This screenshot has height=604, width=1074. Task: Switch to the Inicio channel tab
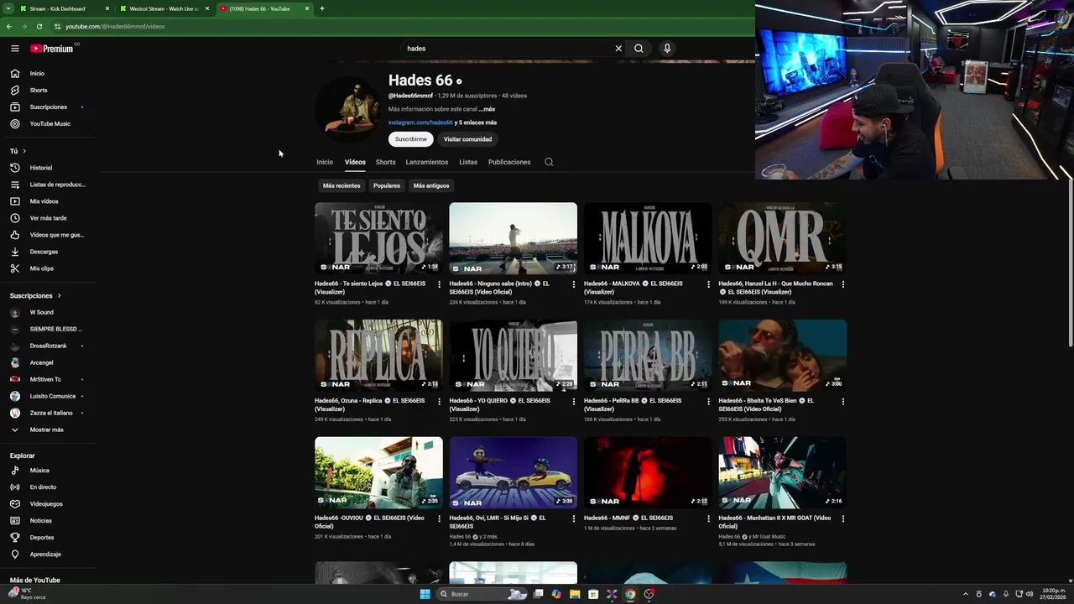[325, 162]
